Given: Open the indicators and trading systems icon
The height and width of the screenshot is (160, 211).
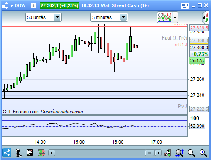Looking at the screenshot, I should [164, 17].
